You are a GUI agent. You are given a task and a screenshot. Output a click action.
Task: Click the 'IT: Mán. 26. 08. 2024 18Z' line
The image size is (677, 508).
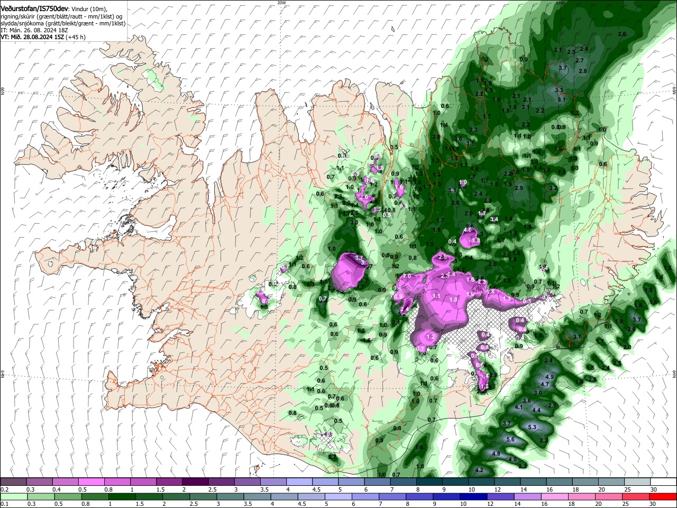34,31
